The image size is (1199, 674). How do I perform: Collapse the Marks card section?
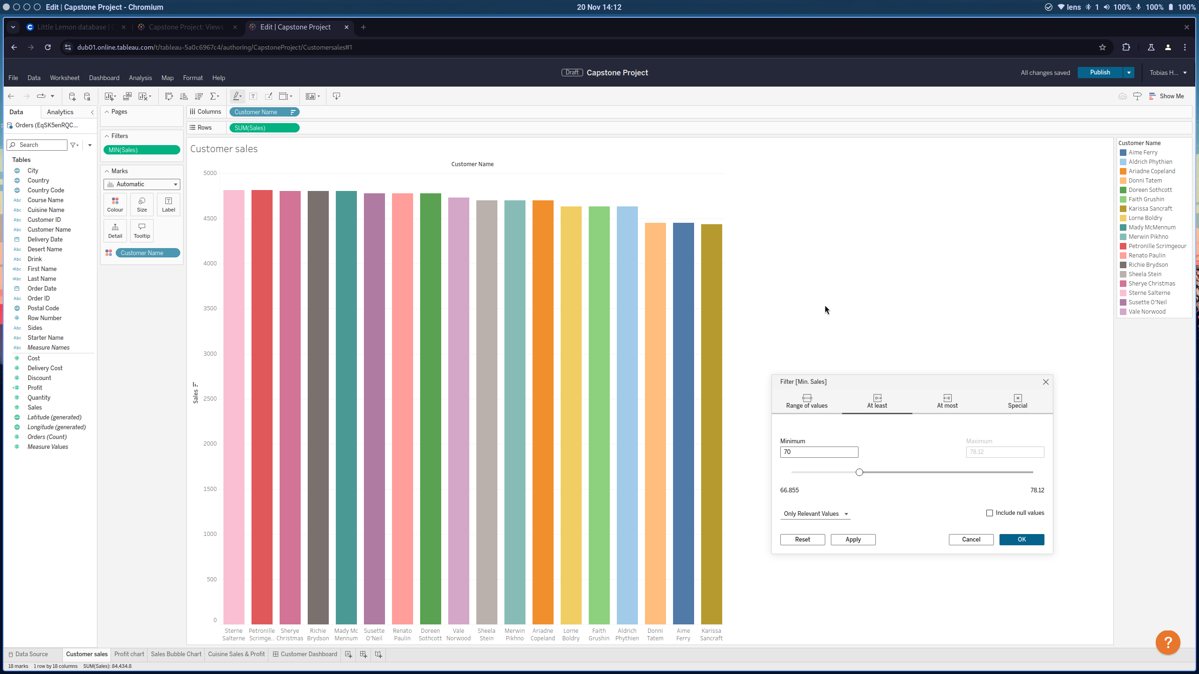(x=107, y=171)
